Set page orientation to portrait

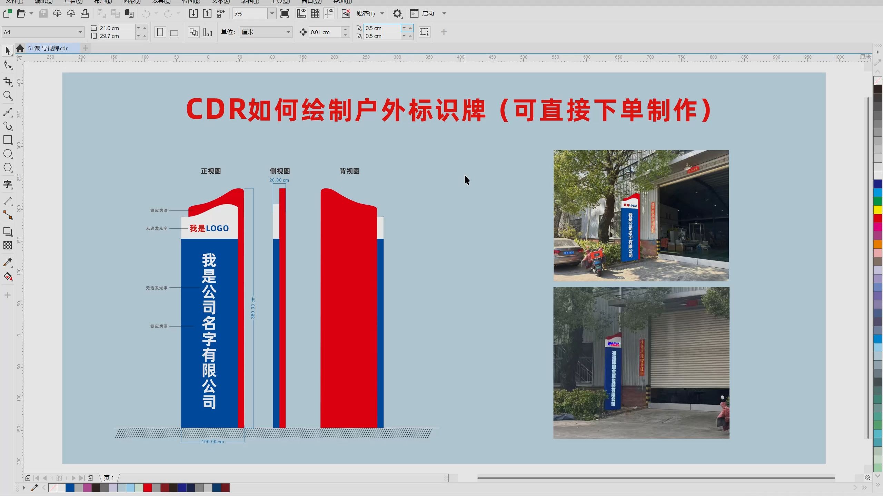pos(160,32)
